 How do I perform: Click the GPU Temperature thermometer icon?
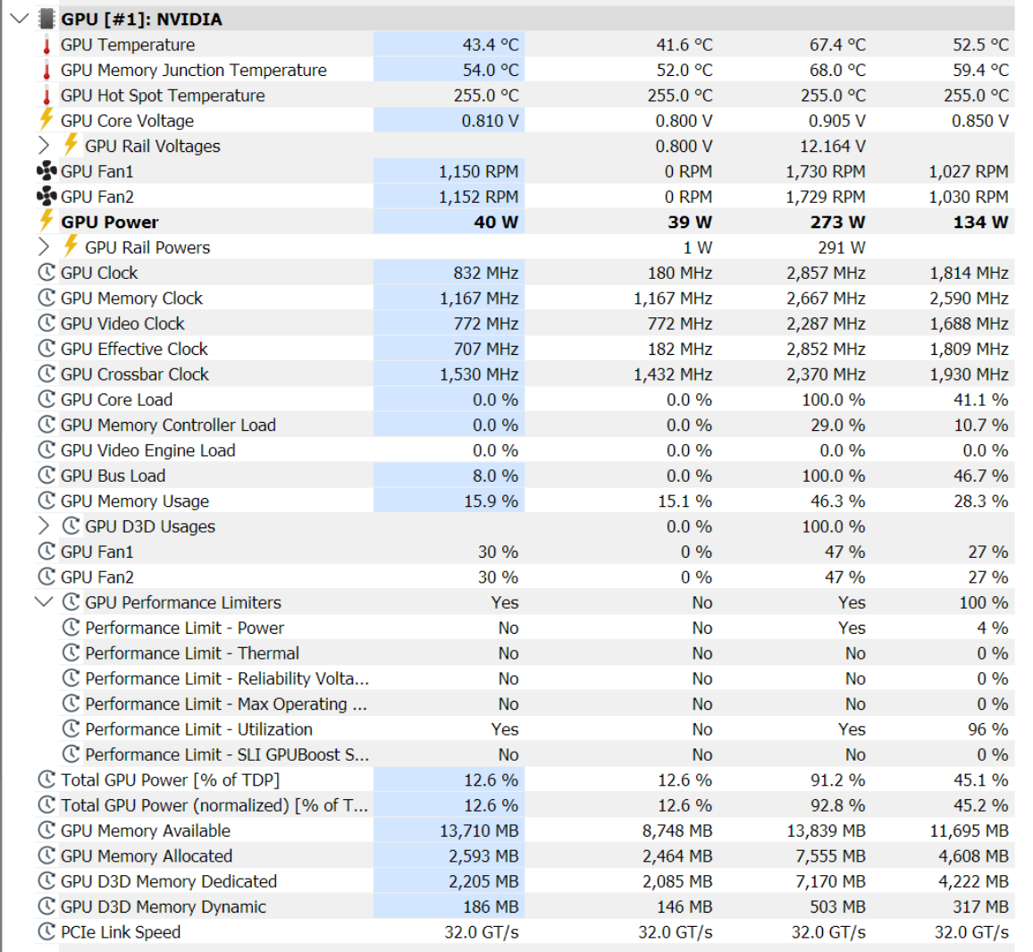click(46, 45)
